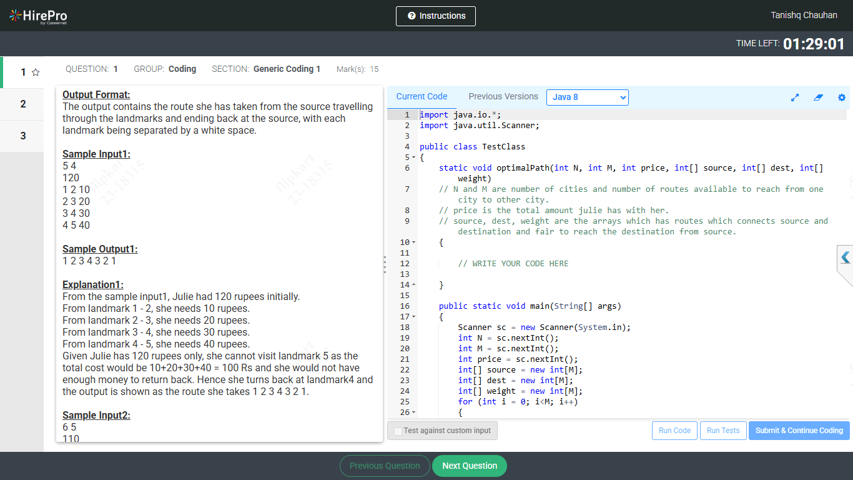Click the 'Output Format:' heading
This screenshot has width=853, height=480.
(96, 95)
